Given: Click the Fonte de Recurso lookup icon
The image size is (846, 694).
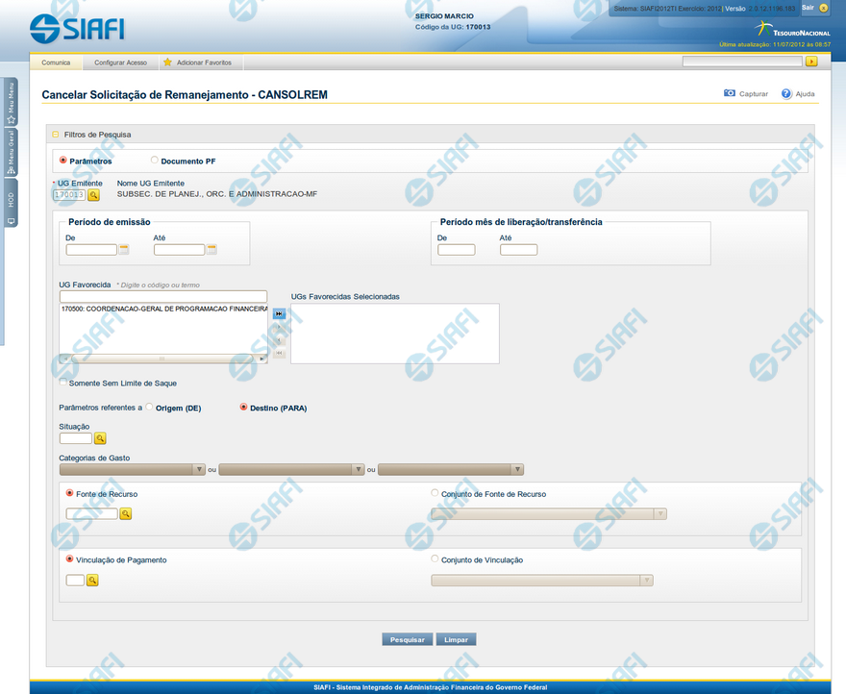Looking at the screenshot, I should pos(125,514).
